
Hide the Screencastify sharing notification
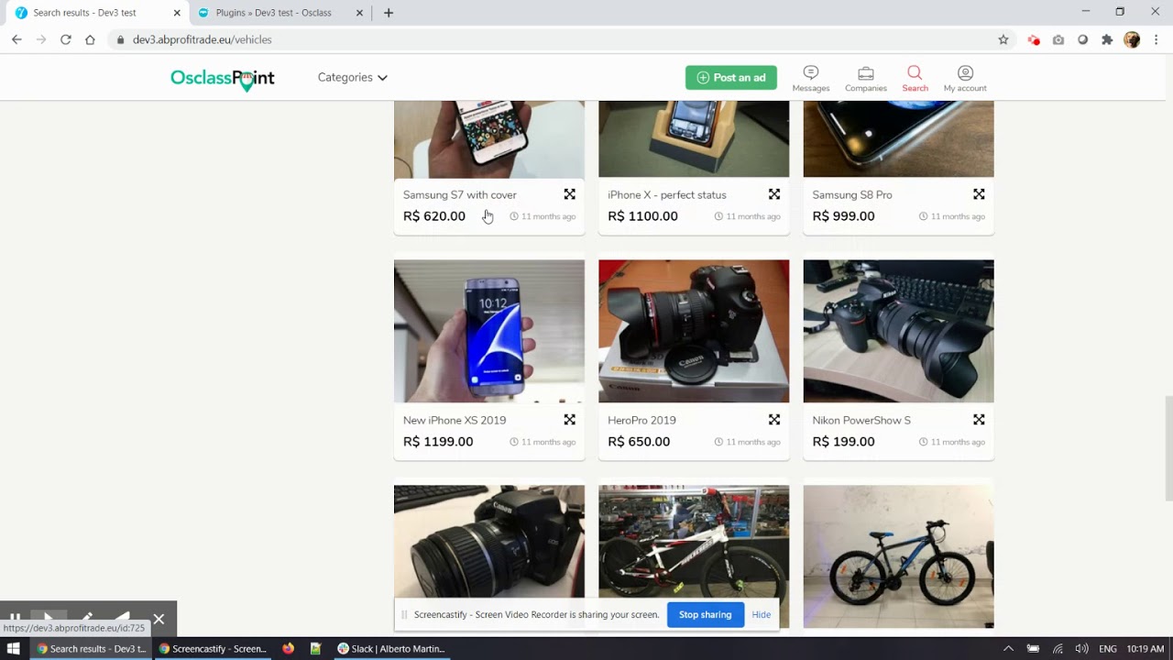click(762, 614)
